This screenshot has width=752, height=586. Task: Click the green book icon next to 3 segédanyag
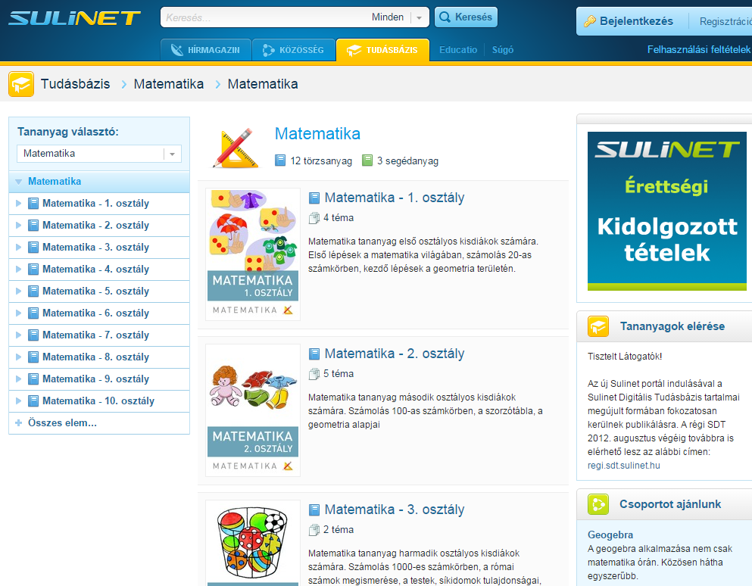tap(367, 161)
